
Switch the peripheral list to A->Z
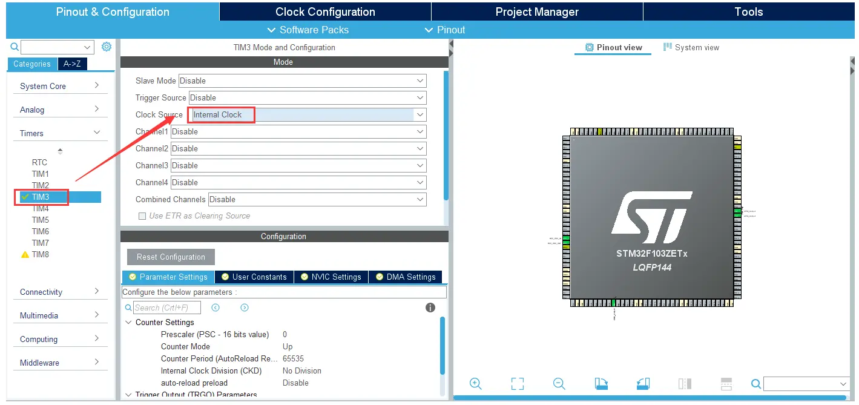[73, 64]
